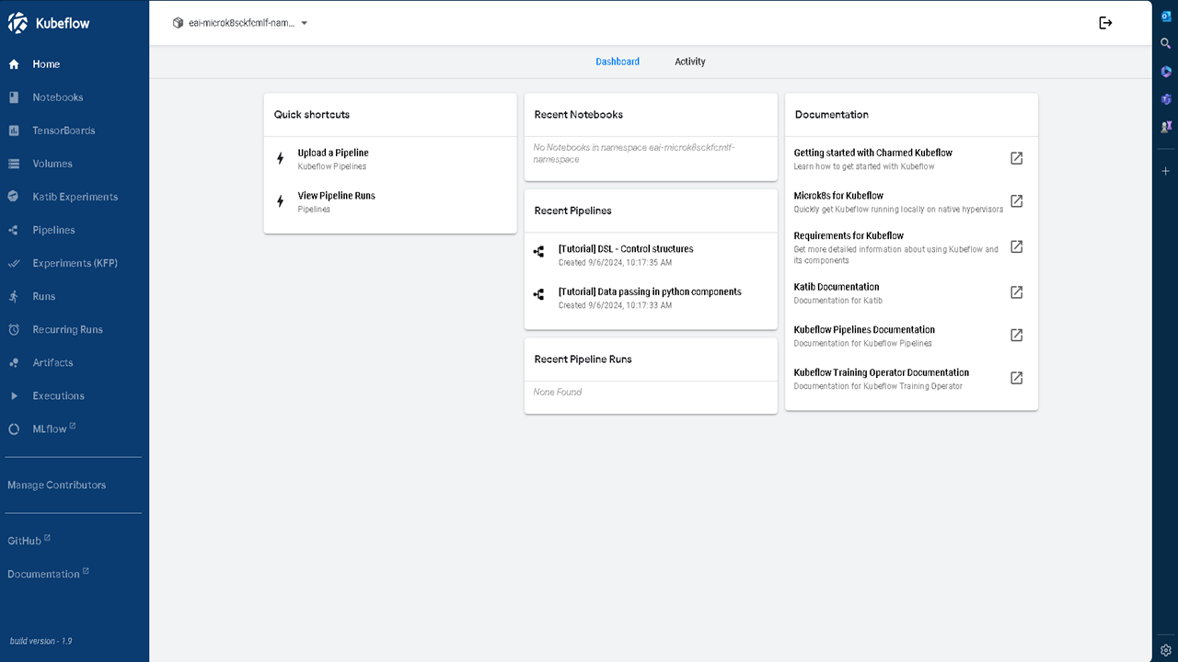Click browser sidebar plus icon
Image resolution: width=1178 pixels, height=662 pixels.
[1166, 171]
